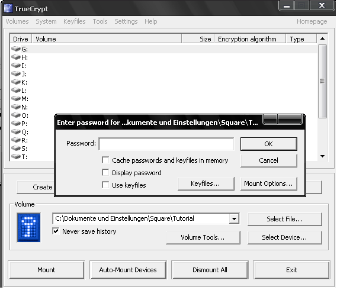The height and width of the screenshot is (290, 337).
Task: Confirm password with OK button
Action: (269, 144)
